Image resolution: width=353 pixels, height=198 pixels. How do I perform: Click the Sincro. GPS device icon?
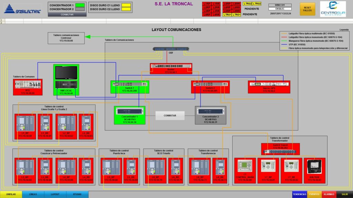click(269, 84)
